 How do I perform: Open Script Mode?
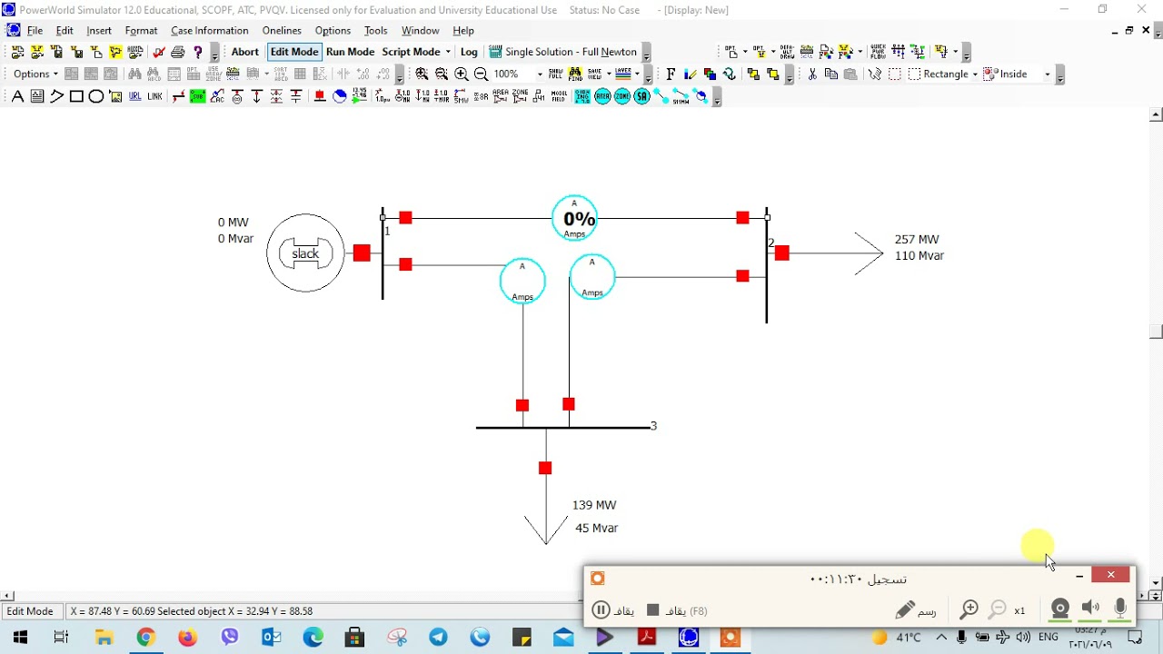tap(411, 52)
